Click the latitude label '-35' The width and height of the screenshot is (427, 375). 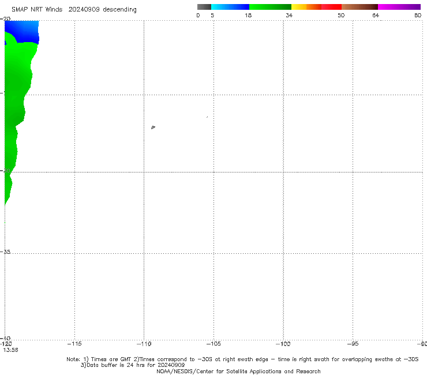[x=5, y=252]
